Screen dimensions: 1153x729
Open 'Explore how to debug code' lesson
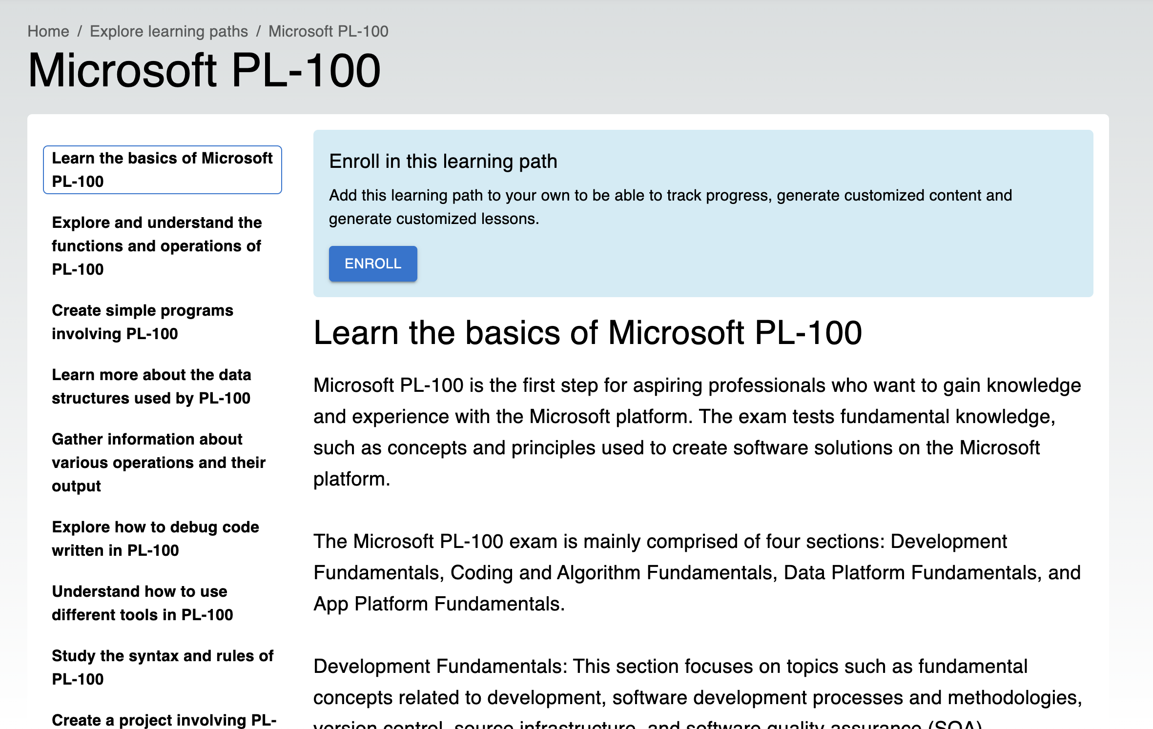(x=155, y=538)
